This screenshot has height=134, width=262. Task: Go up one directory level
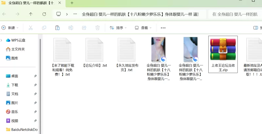pyautogui.click(x=31, y=14)
